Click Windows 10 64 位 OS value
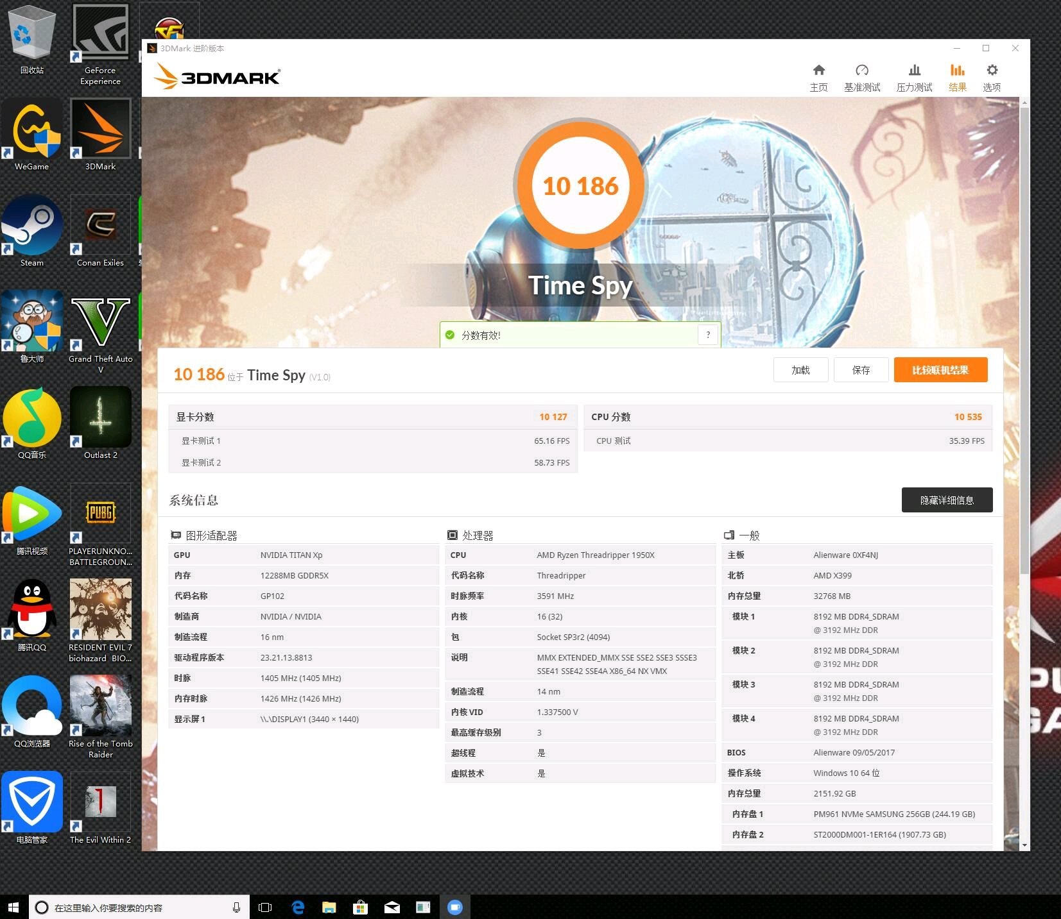This screenshot has height=919, width=1061. coord(847,773)
